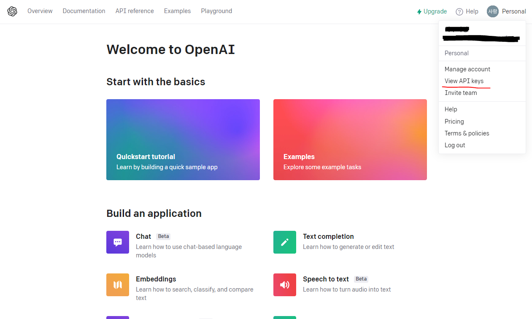Open Examples in the top navigation

pyautogui.click(x=177, y=11)
